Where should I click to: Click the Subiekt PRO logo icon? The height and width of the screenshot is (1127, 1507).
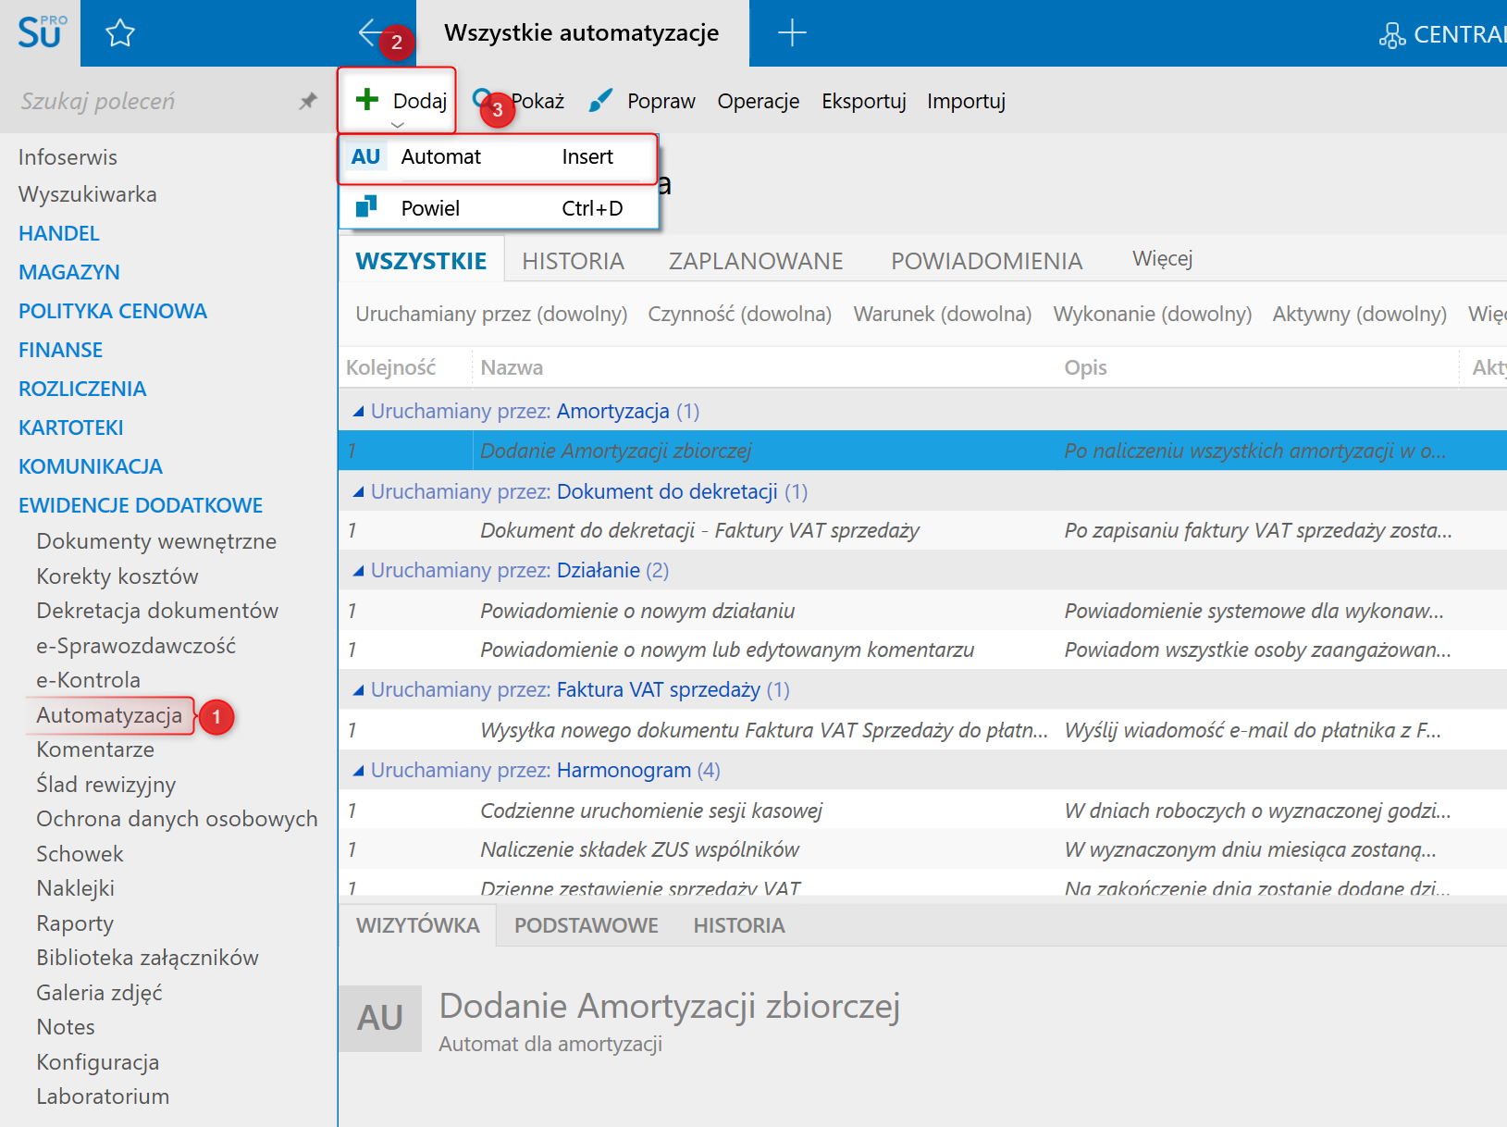pos(41,32)
